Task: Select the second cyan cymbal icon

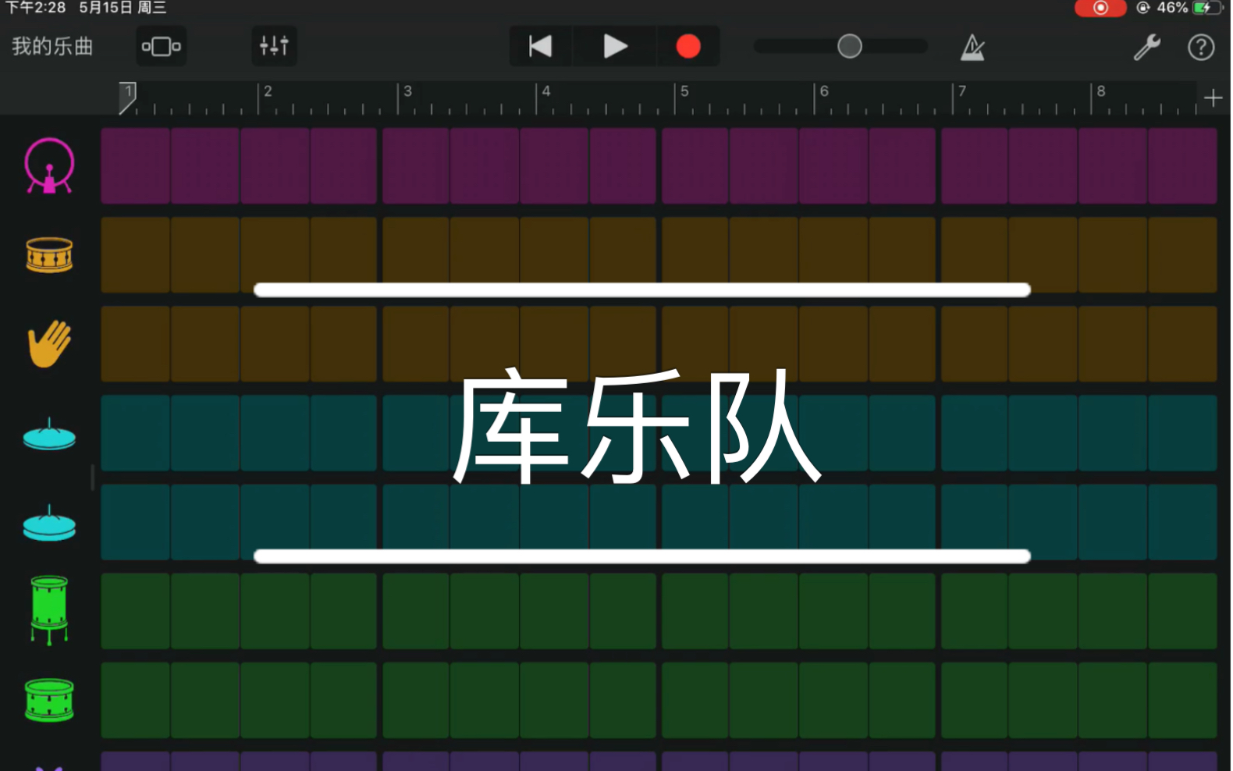Action: (x=49, y=524)
